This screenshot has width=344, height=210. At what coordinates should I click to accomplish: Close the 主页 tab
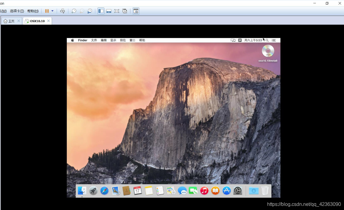pyautogui.click(x=19, y=21)
